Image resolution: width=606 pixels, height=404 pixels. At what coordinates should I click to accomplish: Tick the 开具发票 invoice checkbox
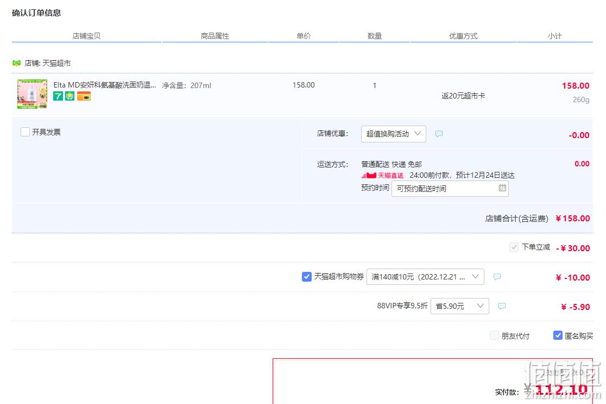pos(25,132)
